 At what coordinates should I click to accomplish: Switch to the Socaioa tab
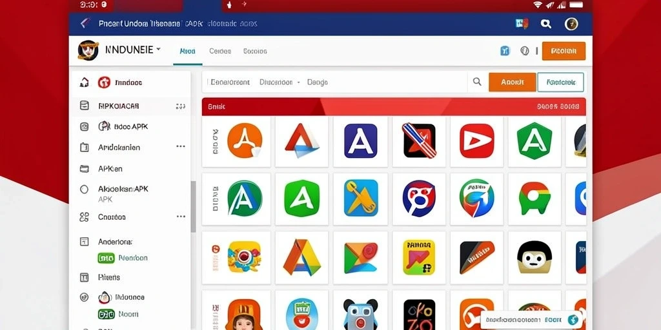tap(255, 51)
